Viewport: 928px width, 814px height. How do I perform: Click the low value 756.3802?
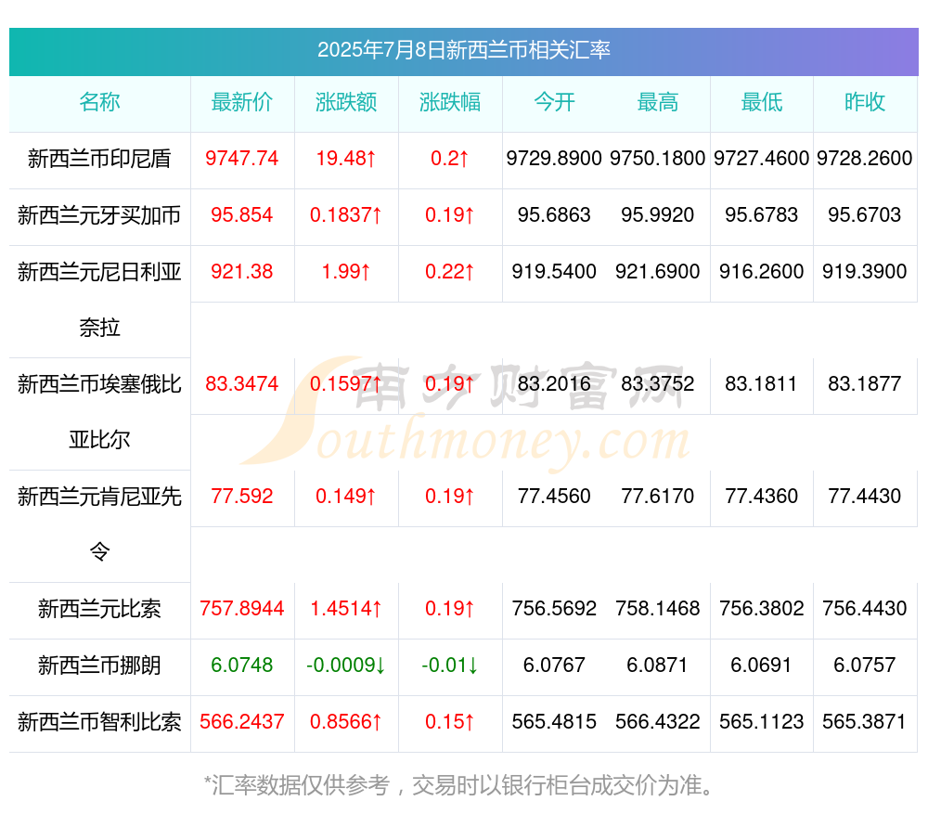tap(762, 608)
